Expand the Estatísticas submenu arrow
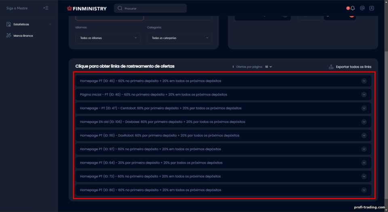The height and width of the screenshot is (212, 388). point(50,24)
